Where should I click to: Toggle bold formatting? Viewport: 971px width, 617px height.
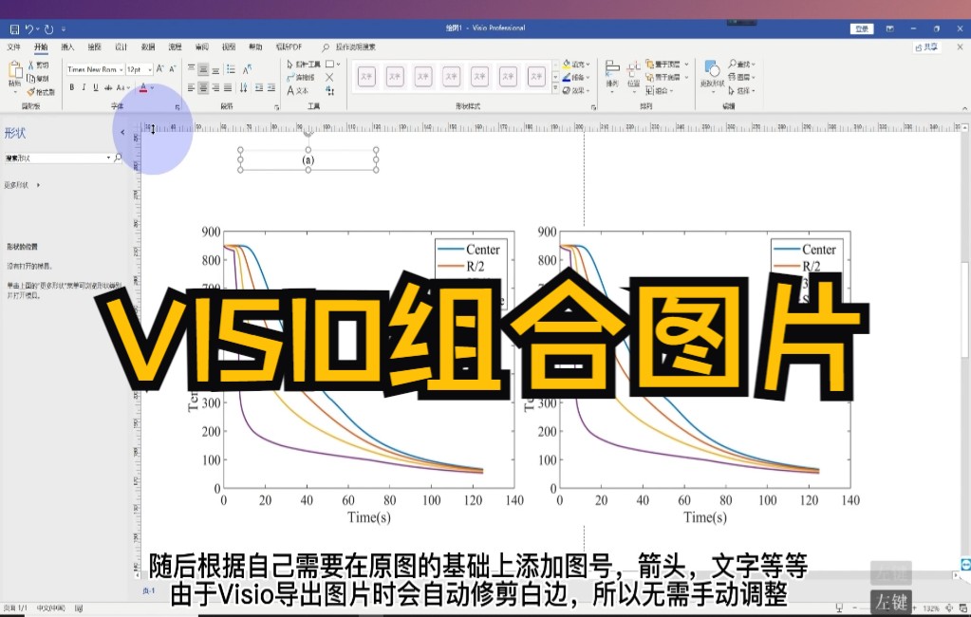coord(72,87)
